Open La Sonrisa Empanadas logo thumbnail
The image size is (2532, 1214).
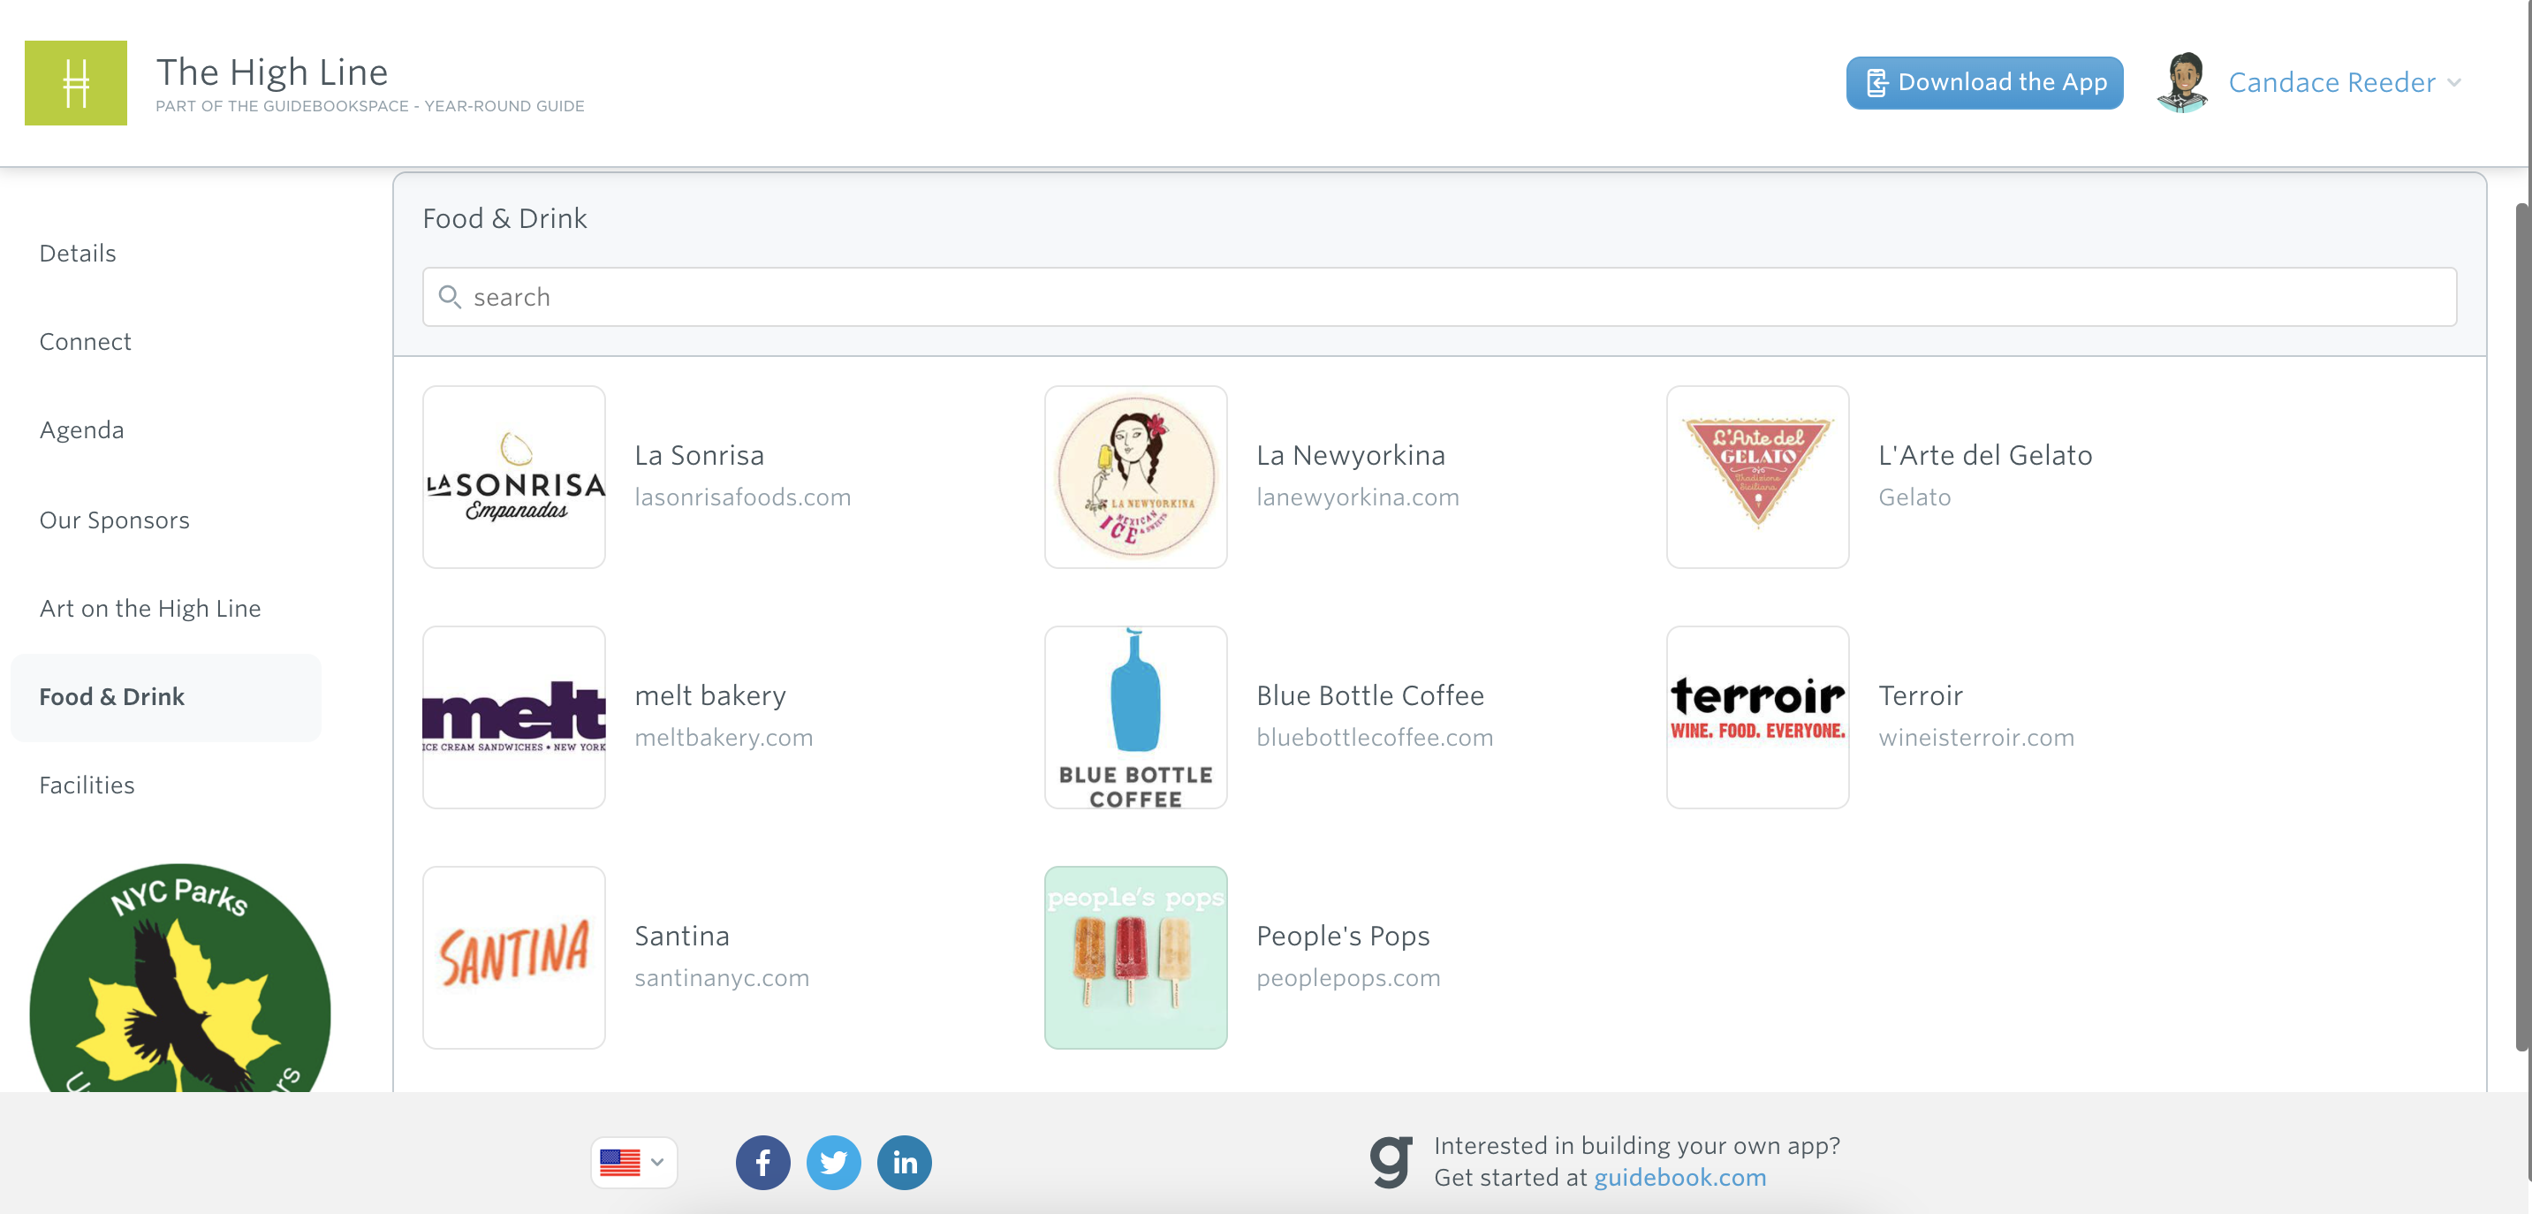[514, 477]
